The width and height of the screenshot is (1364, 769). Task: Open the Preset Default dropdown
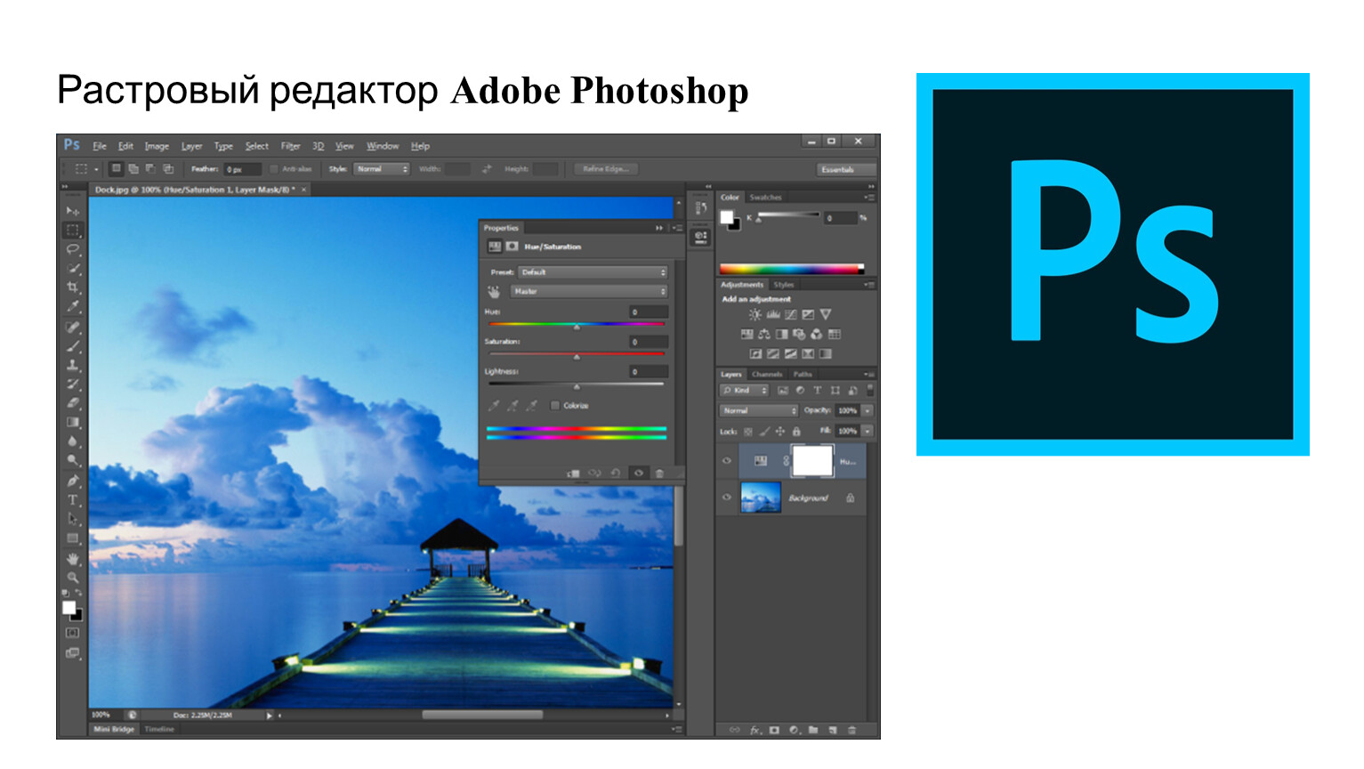point(593,272)
